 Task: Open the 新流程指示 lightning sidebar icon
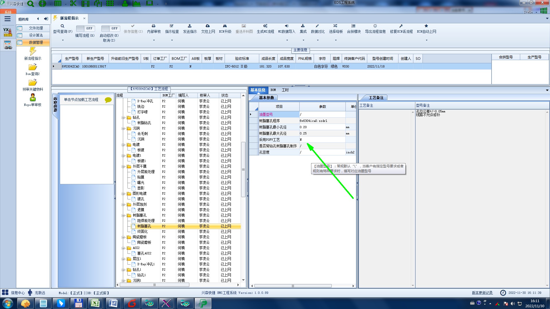click(33, 51)
